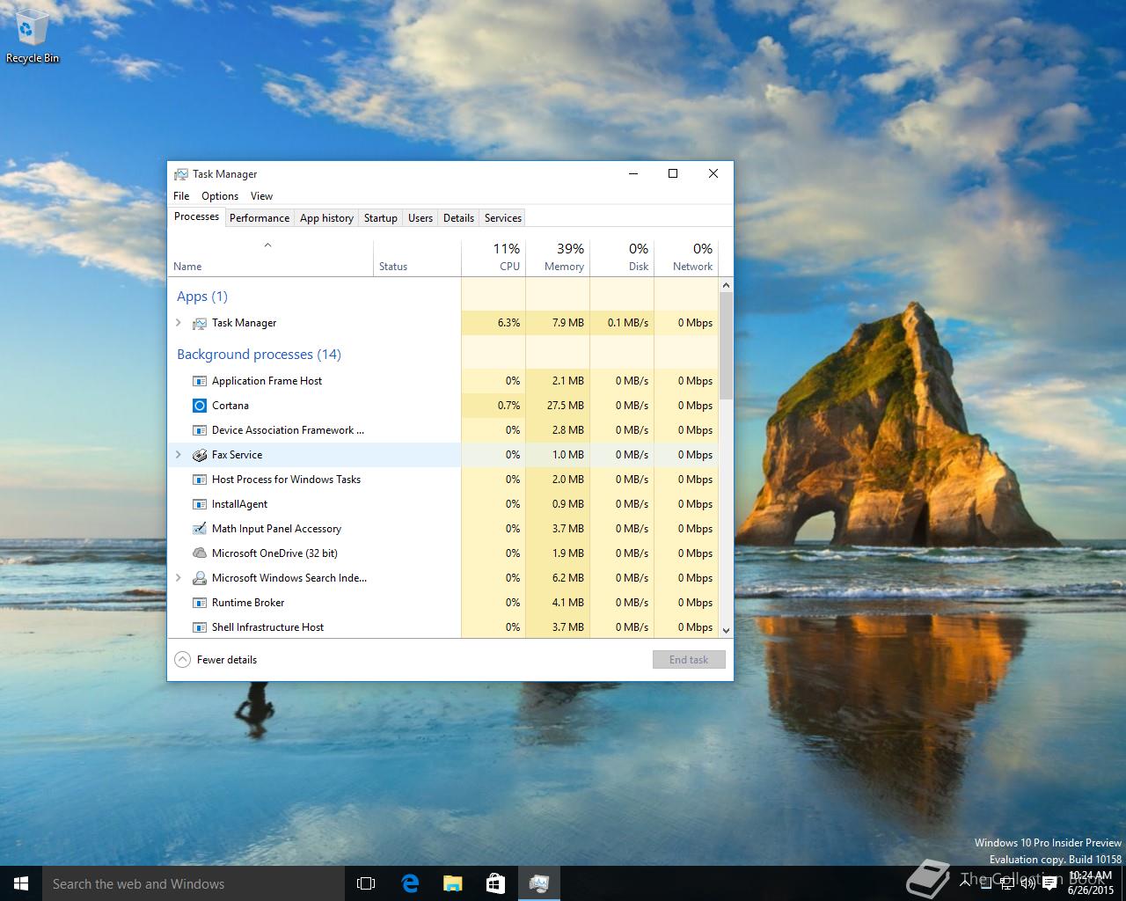
Task: Click the Apps (1) group heading
Action: (x=202, y=297)
